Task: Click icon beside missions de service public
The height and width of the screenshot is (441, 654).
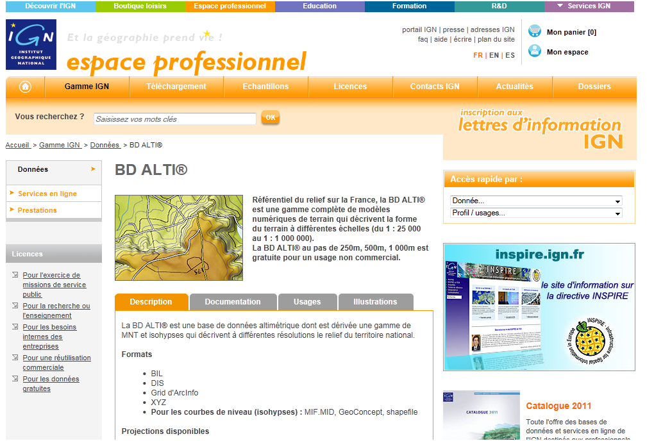Action: (15, 275)
